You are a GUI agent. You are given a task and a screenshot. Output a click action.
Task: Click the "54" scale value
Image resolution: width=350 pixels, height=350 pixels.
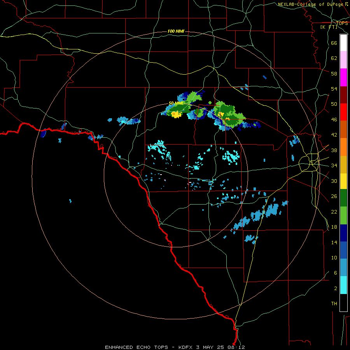pyautogui.click(x=334, y=89)
